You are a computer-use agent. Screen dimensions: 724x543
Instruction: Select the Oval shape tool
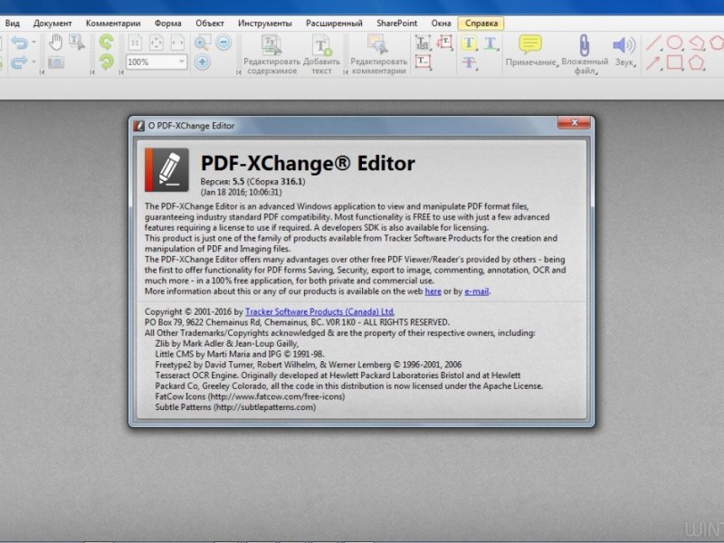(675, 43)
